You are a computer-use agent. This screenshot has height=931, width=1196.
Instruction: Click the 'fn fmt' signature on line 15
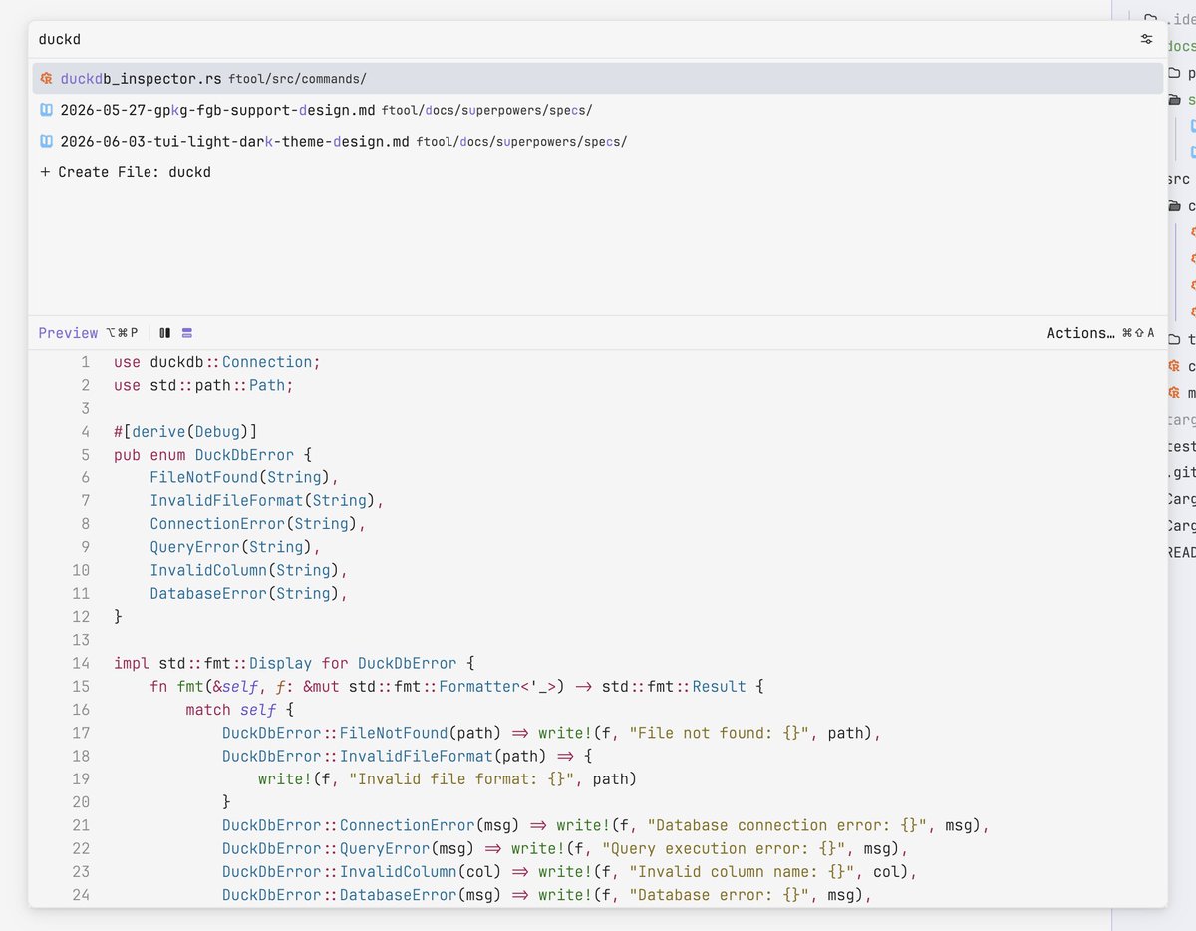(456, 686)
